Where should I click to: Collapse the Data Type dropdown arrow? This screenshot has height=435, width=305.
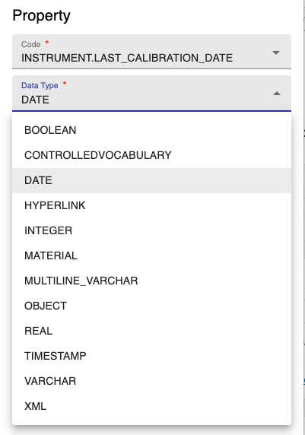coord(276,94)
